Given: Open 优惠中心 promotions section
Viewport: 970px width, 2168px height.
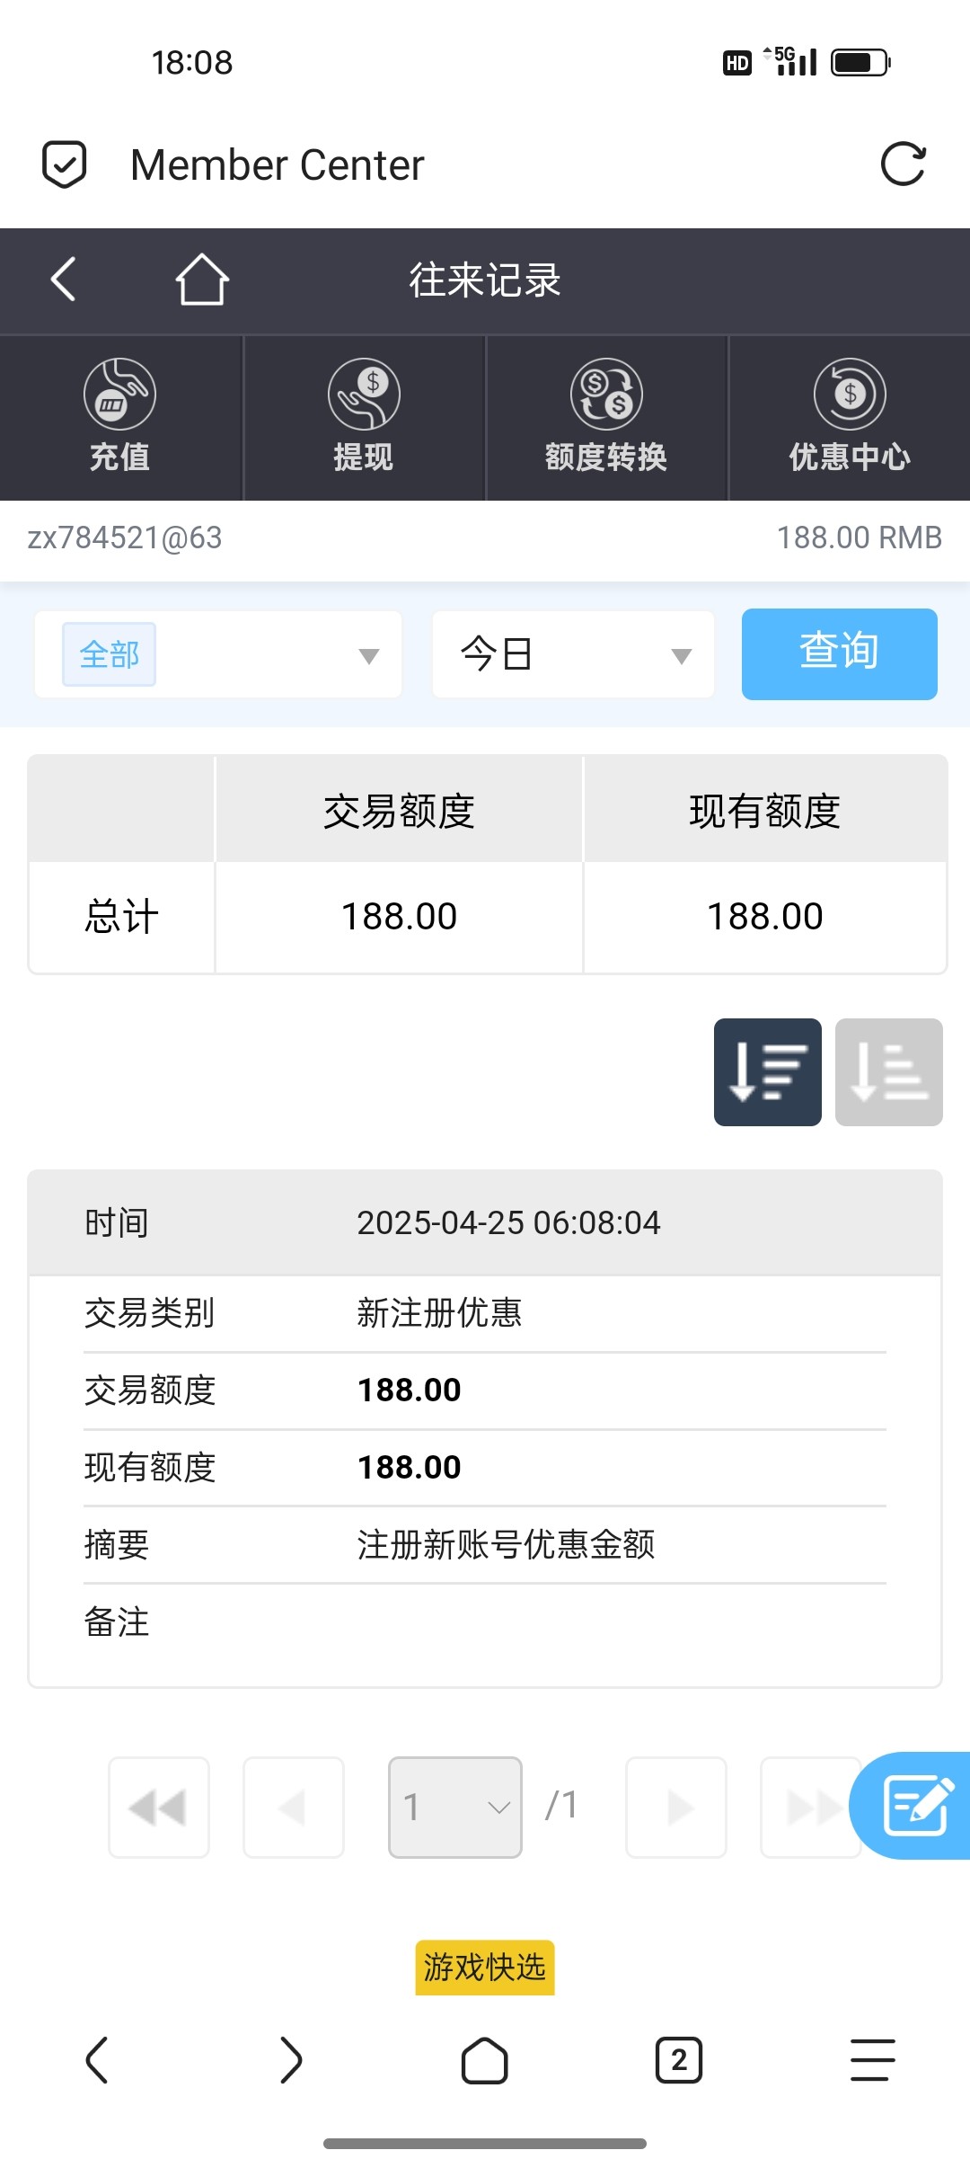Looking at the screenshot, I should coord(850,417).
